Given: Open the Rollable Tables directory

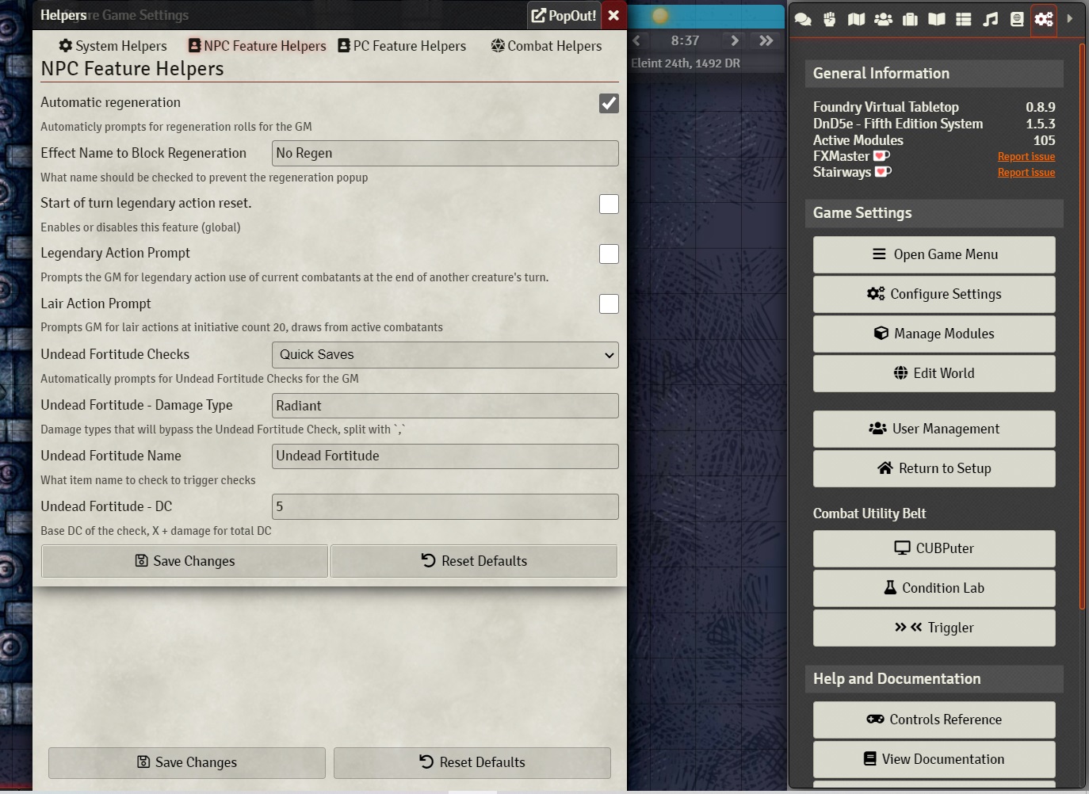Looking at the screenshot, I should [x=964, y=19].
